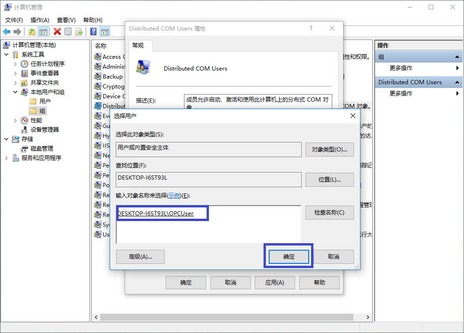Open the 高级(A) search dialog
The width and height of the screenshot is (464, 333).
(x=140, y=257)
